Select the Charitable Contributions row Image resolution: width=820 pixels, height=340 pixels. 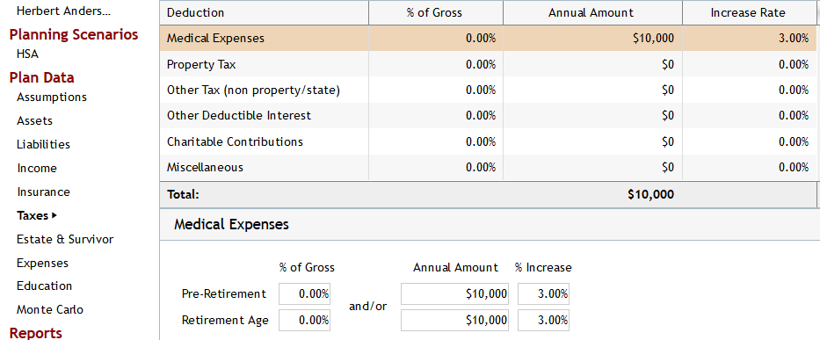pos(488,141)
